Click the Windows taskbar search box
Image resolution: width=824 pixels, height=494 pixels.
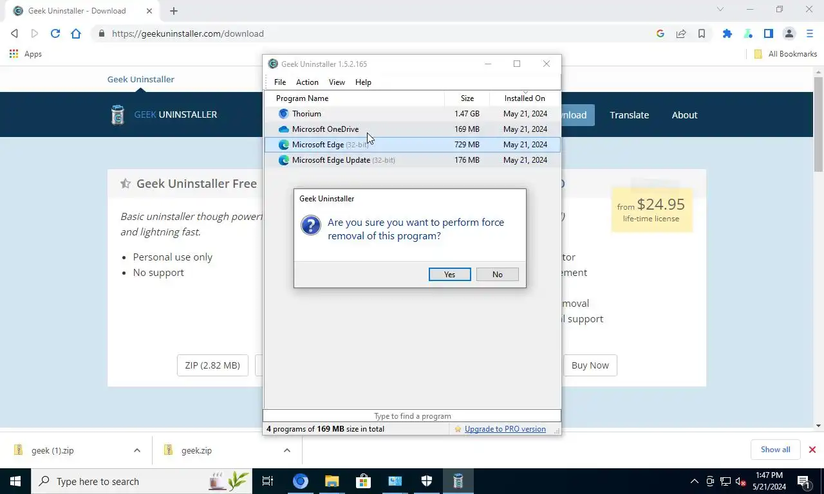click(x=142, y=481)
